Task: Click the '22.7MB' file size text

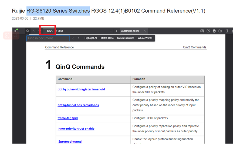Action: click(39, 19)
